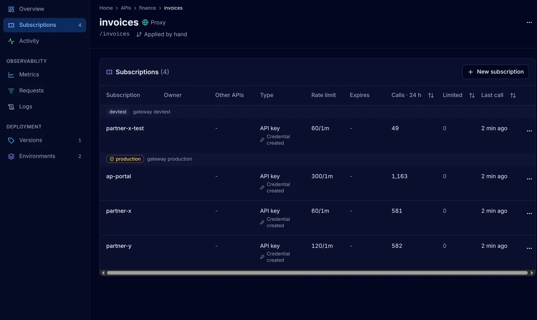Click the Subscription column header
Image resolution: width=537 pixels, height=320 pixels.
123,95
